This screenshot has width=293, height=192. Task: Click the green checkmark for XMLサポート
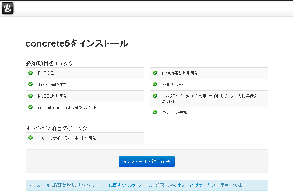(155, 84)
